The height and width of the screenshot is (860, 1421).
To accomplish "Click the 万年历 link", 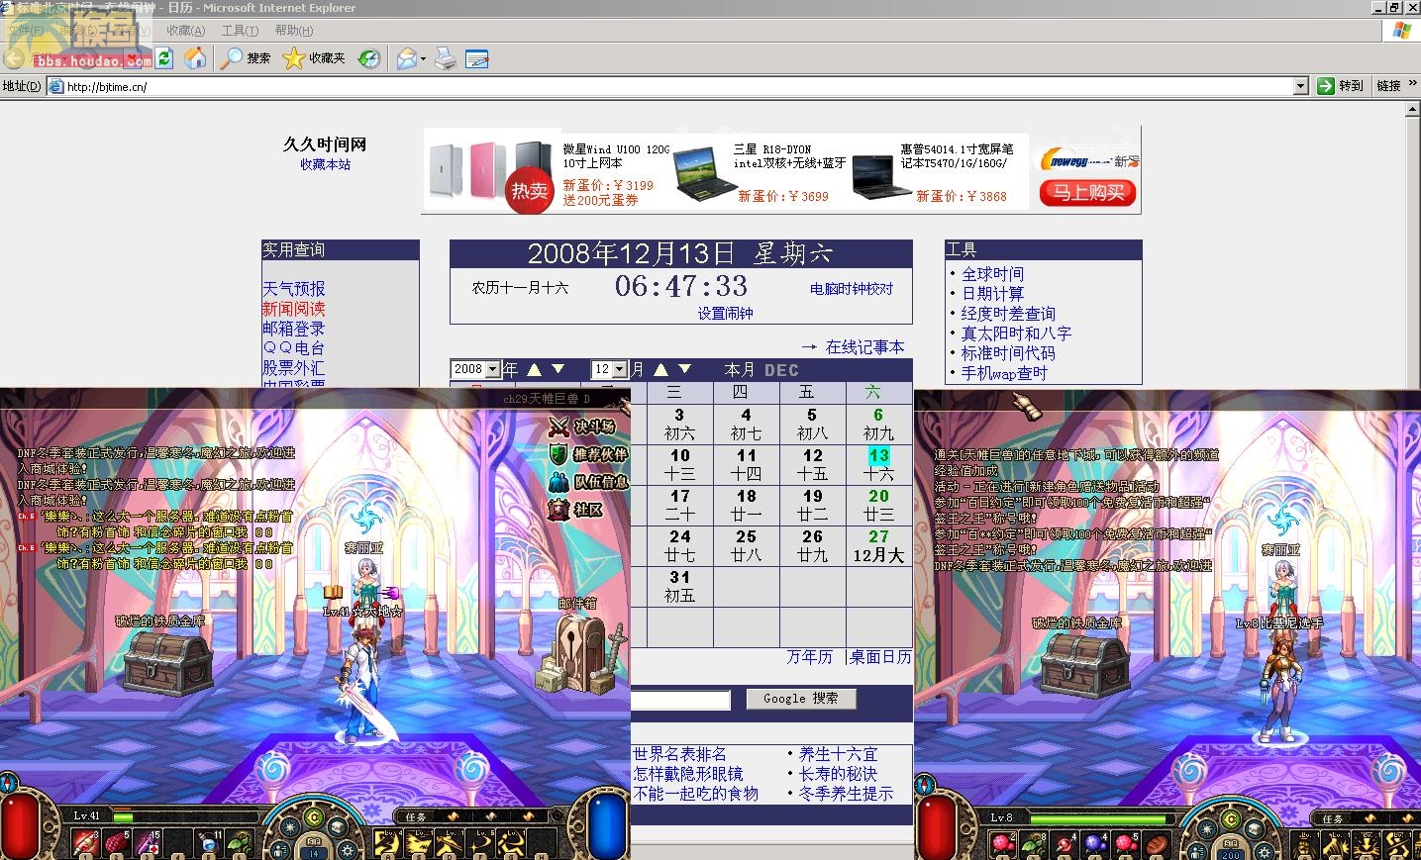I will 809,657.
